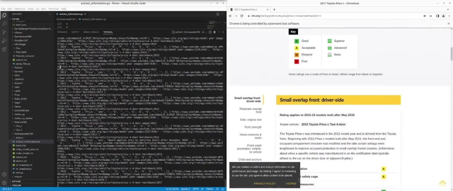
Task: Maximize the terminal panel with up chevron
Action: pos(218,32)
